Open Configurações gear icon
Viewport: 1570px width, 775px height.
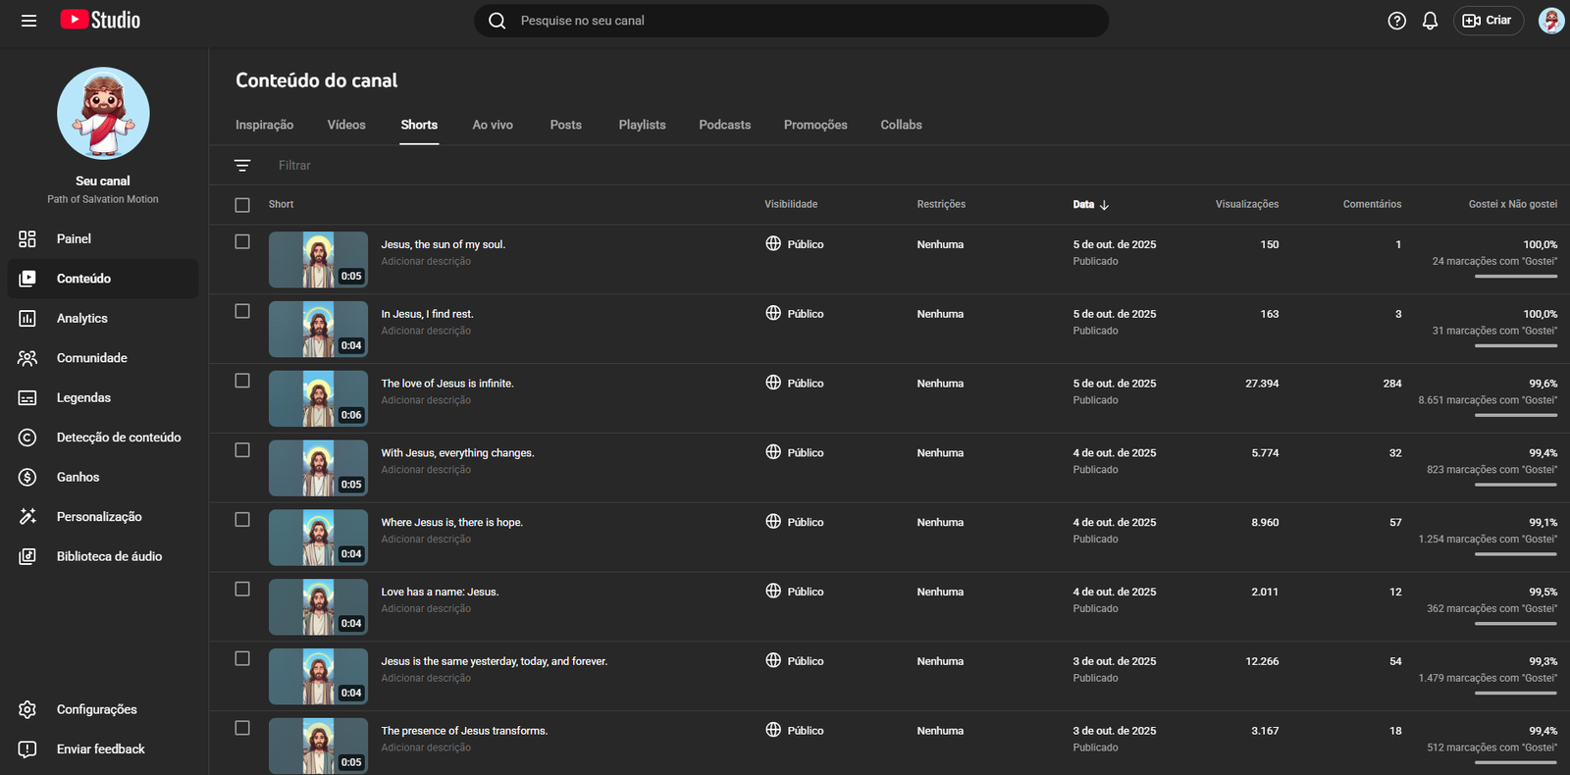click(x=27, y=709)
